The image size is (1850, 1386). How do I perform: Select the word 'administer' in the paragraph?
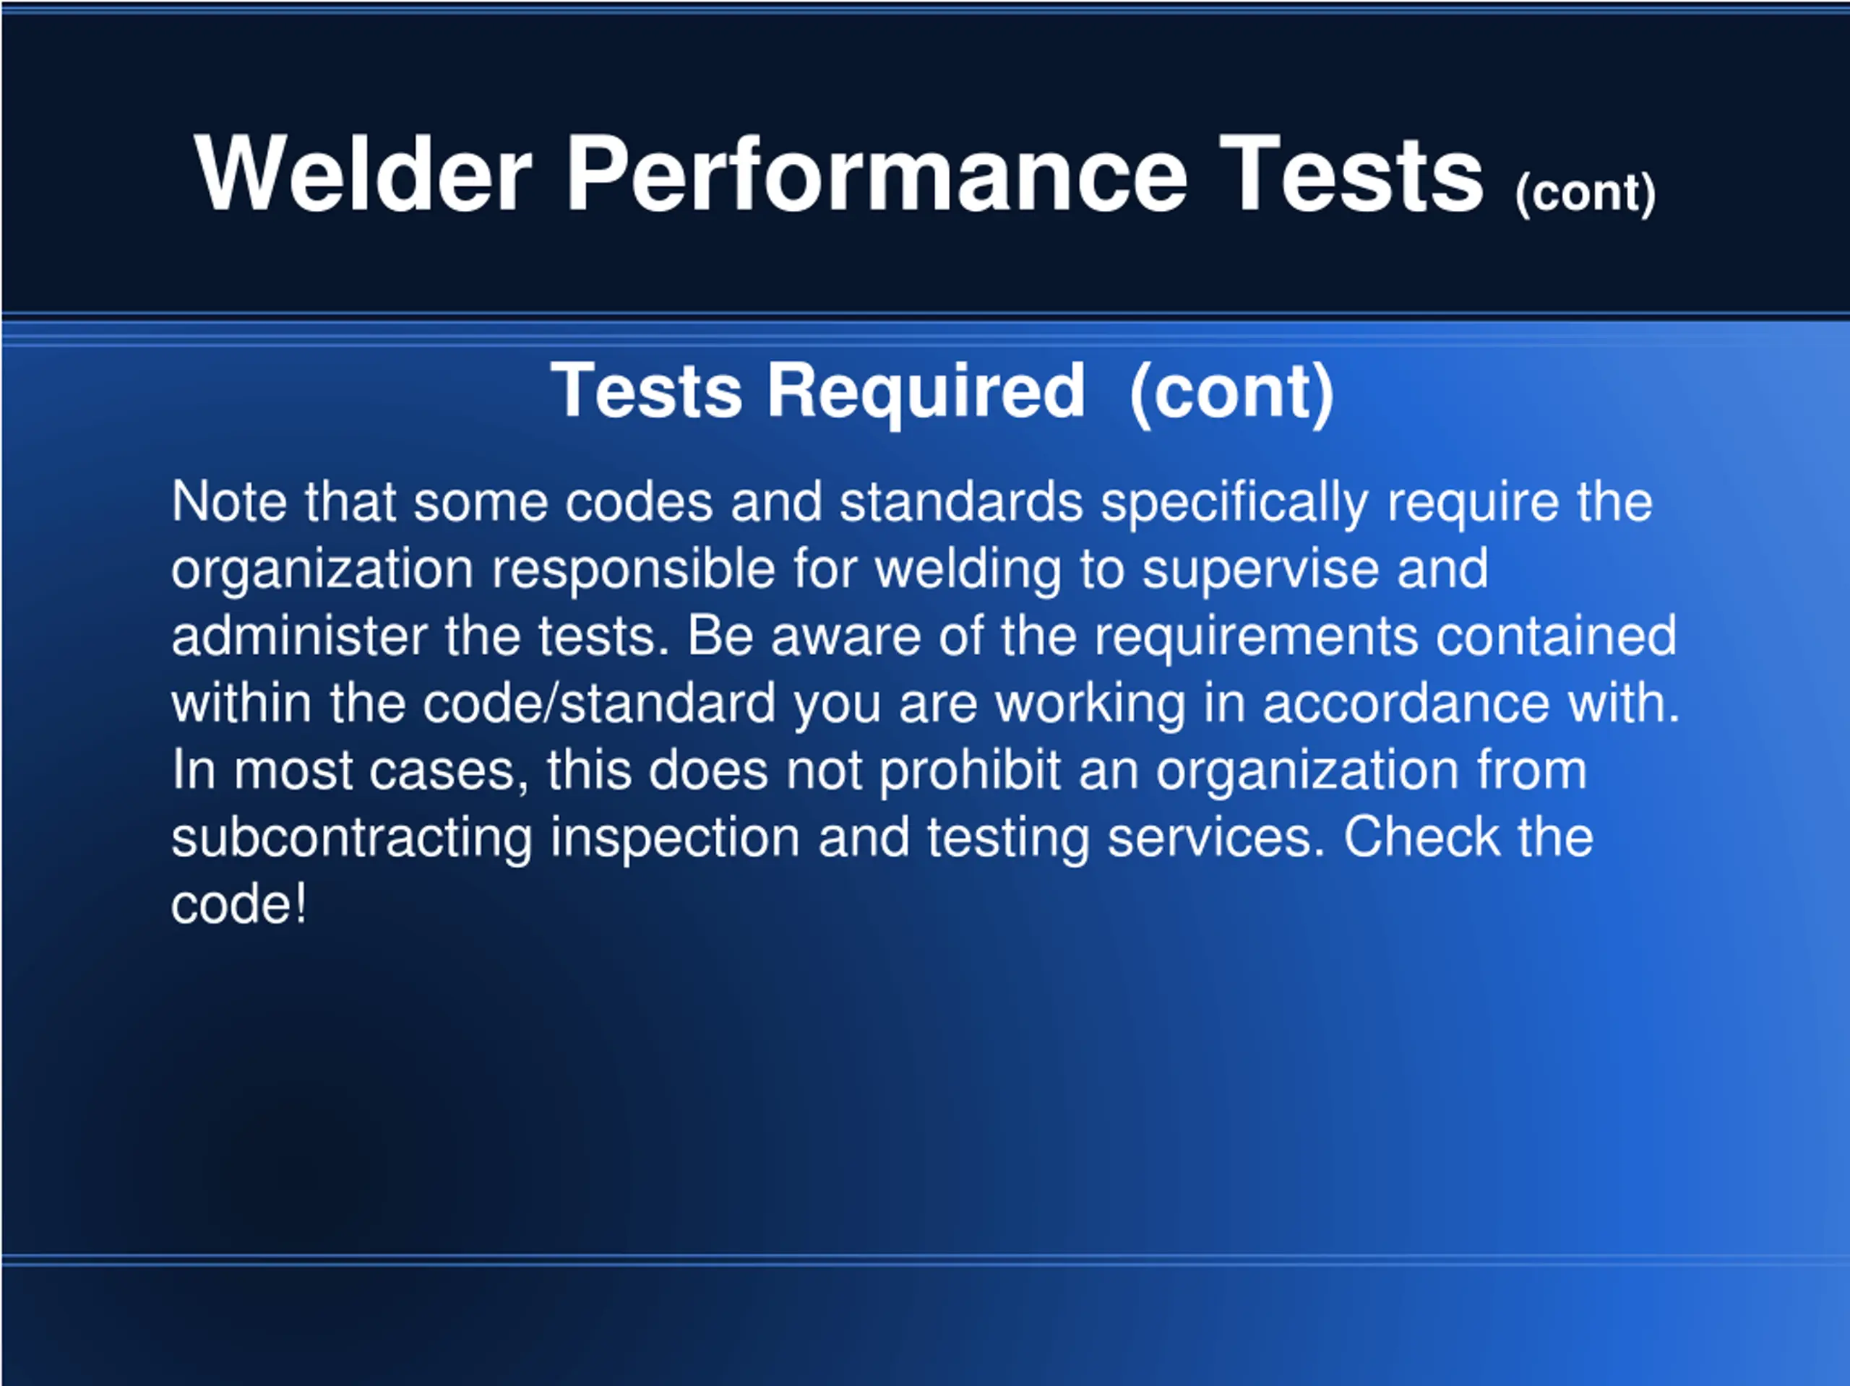click(x=299, y=636)
